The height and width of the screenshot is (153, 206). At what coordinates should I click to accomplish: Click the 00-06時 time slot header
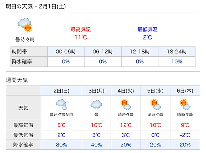pos(66,52)
